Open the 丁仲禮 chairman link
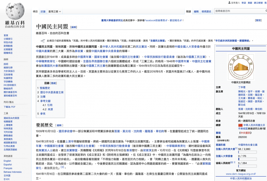Screen dimensions: 267x181 pyautogui.click(x=242, y=87)
